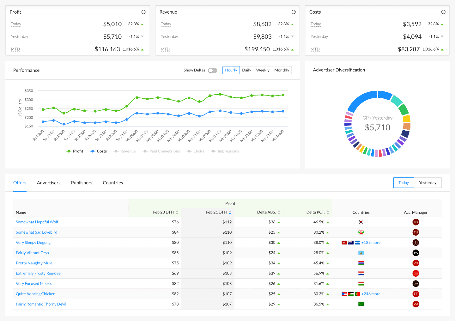Click the help icon in Revenue card
The height and width of the screenshot is (321, 455).
coord(294,12)
